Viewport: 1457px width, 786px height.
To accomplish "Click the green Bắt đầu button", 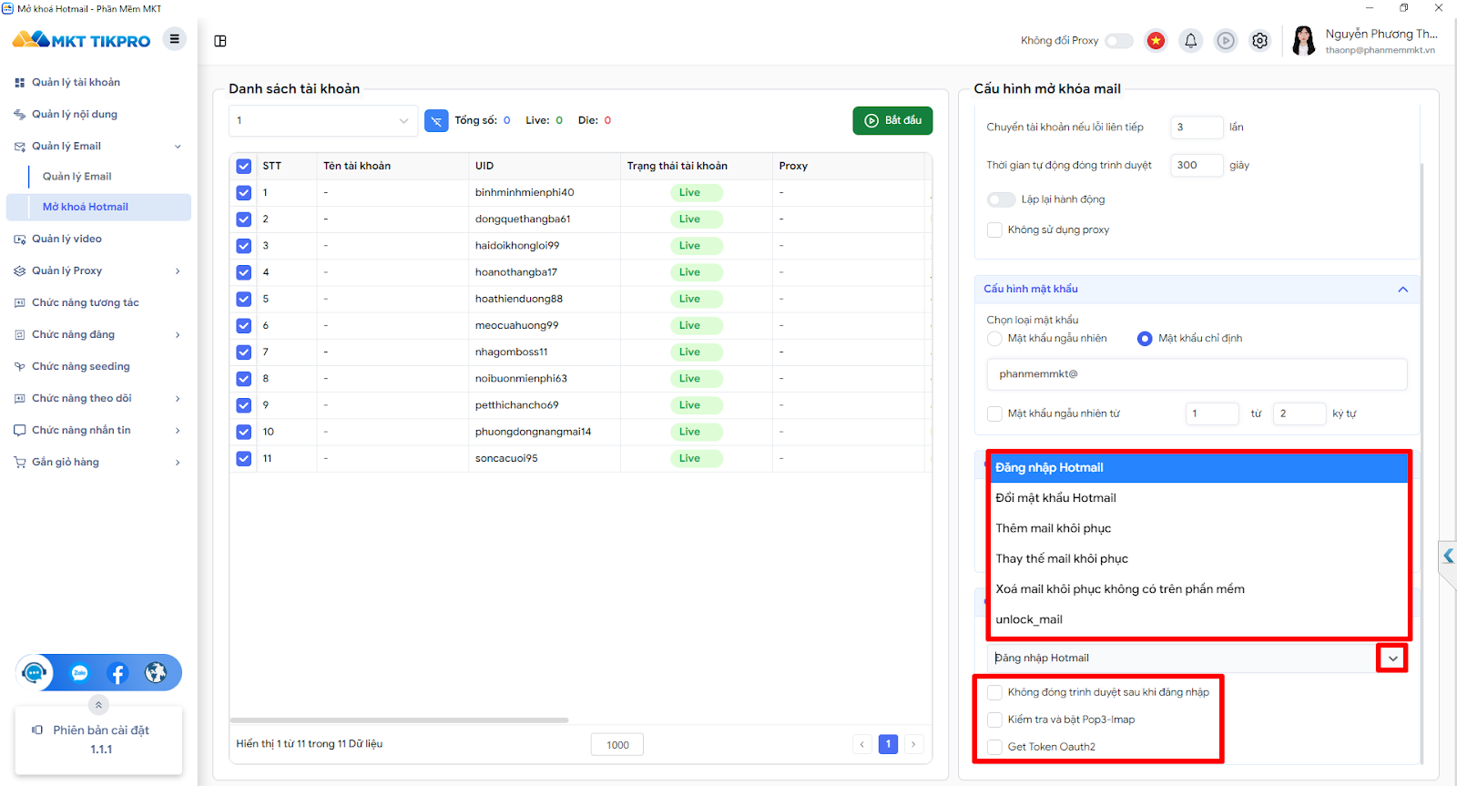I will coord(892,120).
